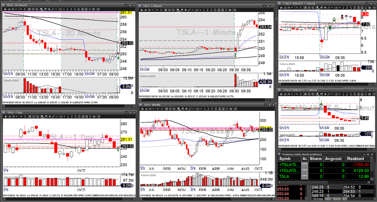Viewport: 377px width, 202px height.
Task: Select pointer tool in TSLA--30 Minute chart
Action: 41,9
